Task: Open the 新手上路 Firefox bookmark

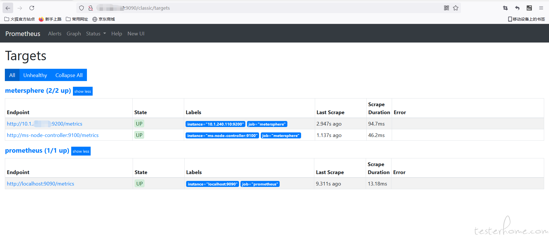Action: (50, 19)
